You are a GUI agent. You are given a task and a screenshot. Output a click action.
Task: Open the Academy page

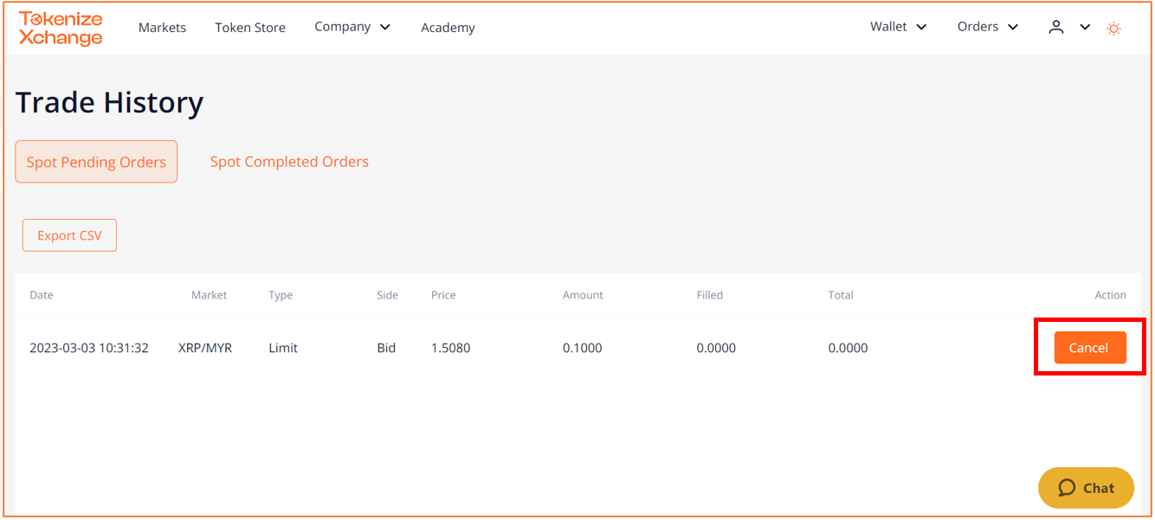point(448,28)
